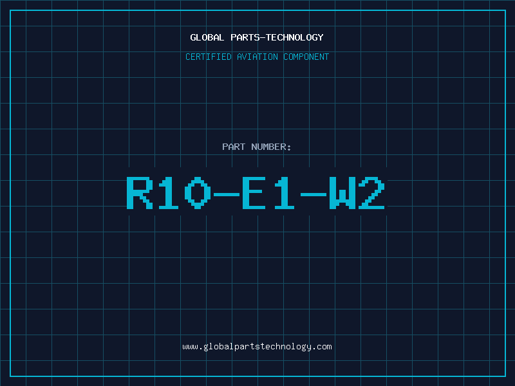This screenshot has width=515, height=386.
Task: Click the GLOBAL PARTS-TECHNOLOGY heading
Action: click(257, 37)
